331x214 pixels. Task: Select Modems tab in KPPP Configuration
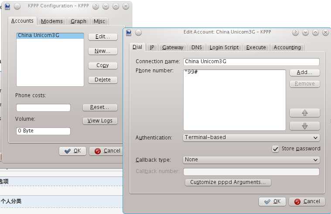tap(52, 21)
